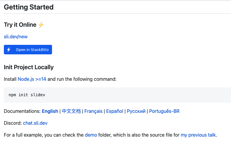This screenshot has width=231, height=147.
Task: Open the Node.js >=14 link
Action: [x=32, y=79]
